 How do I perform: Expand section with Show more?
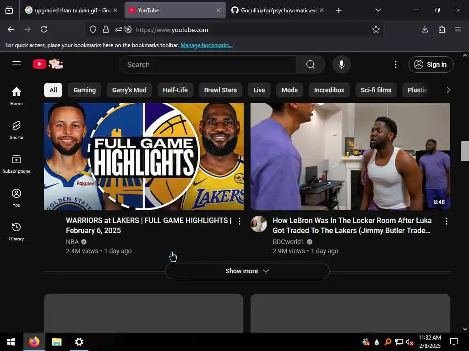tap(247, 271)
